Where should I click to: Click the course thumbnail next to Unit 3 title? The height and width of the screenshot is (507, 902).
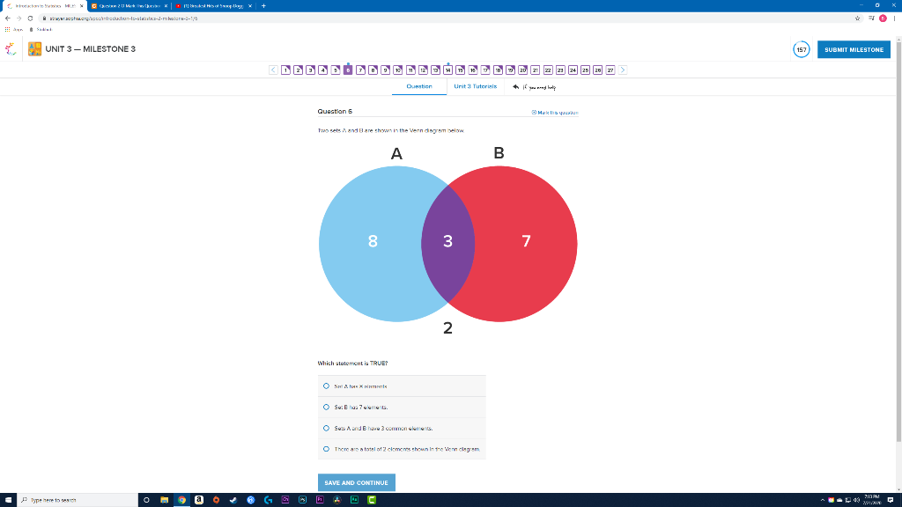[34, 49]
